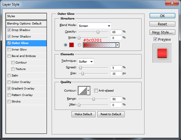The height and width of the screenshot is (140, 181).
Task: Click the Noise slider handle
Action: [x=79, y=38]
